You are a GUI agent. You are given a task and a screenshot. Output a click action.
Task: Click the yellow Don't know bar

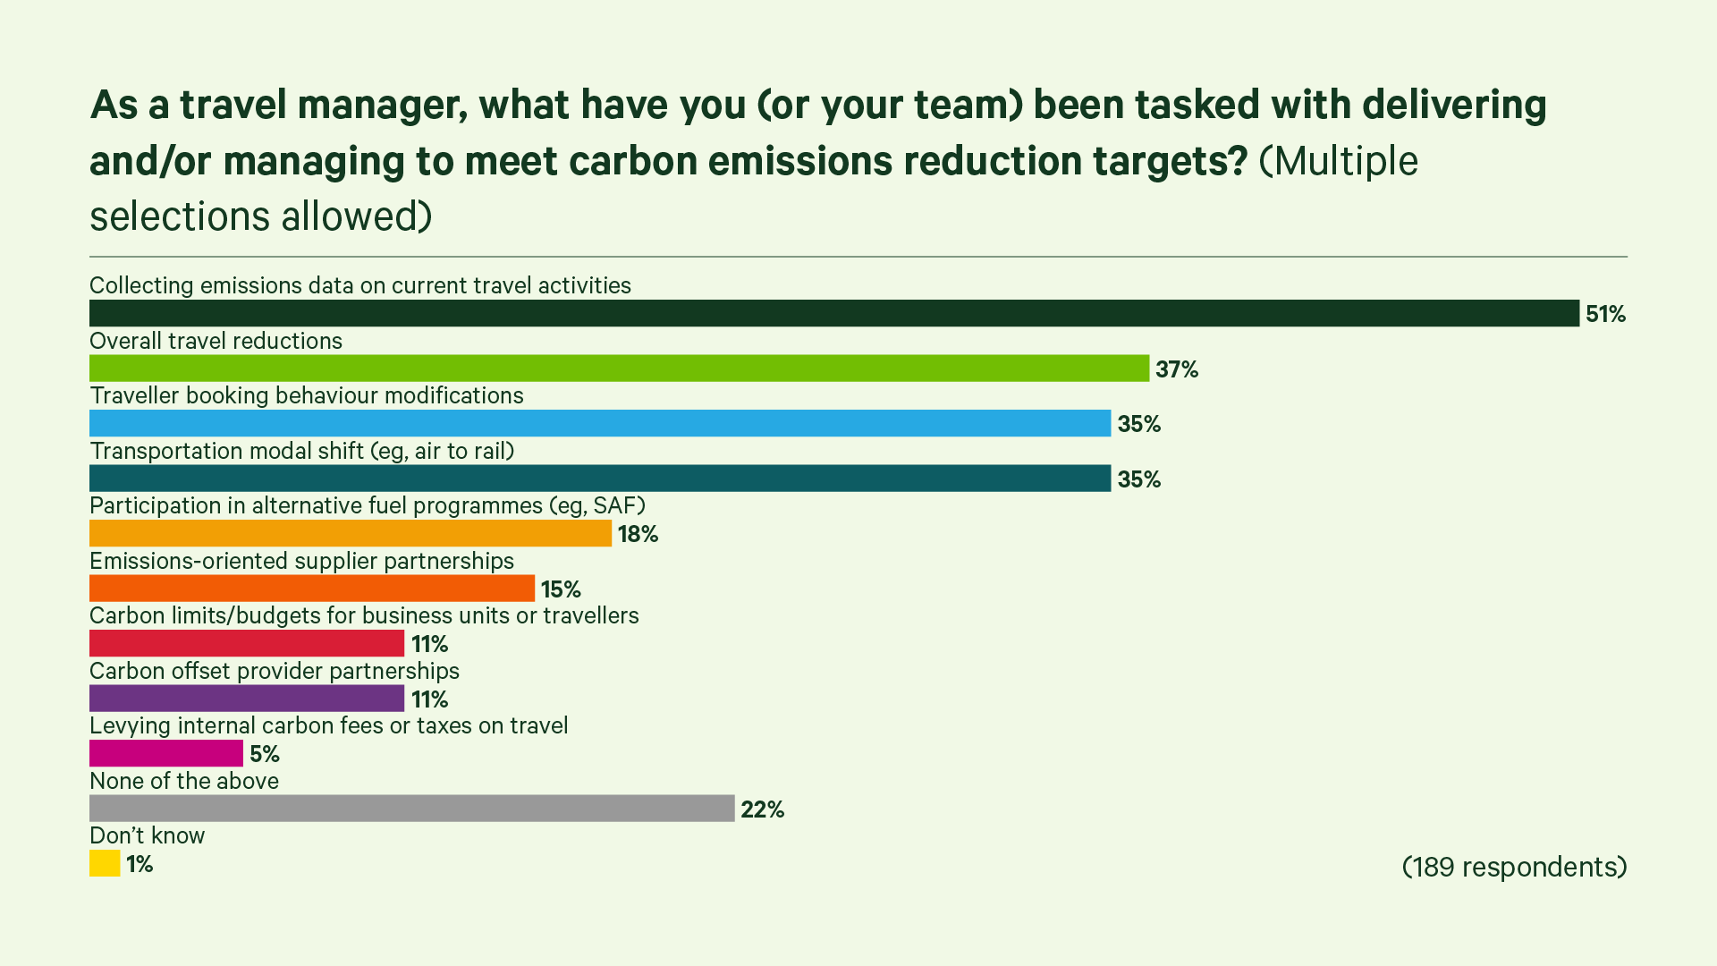point(105,864)
